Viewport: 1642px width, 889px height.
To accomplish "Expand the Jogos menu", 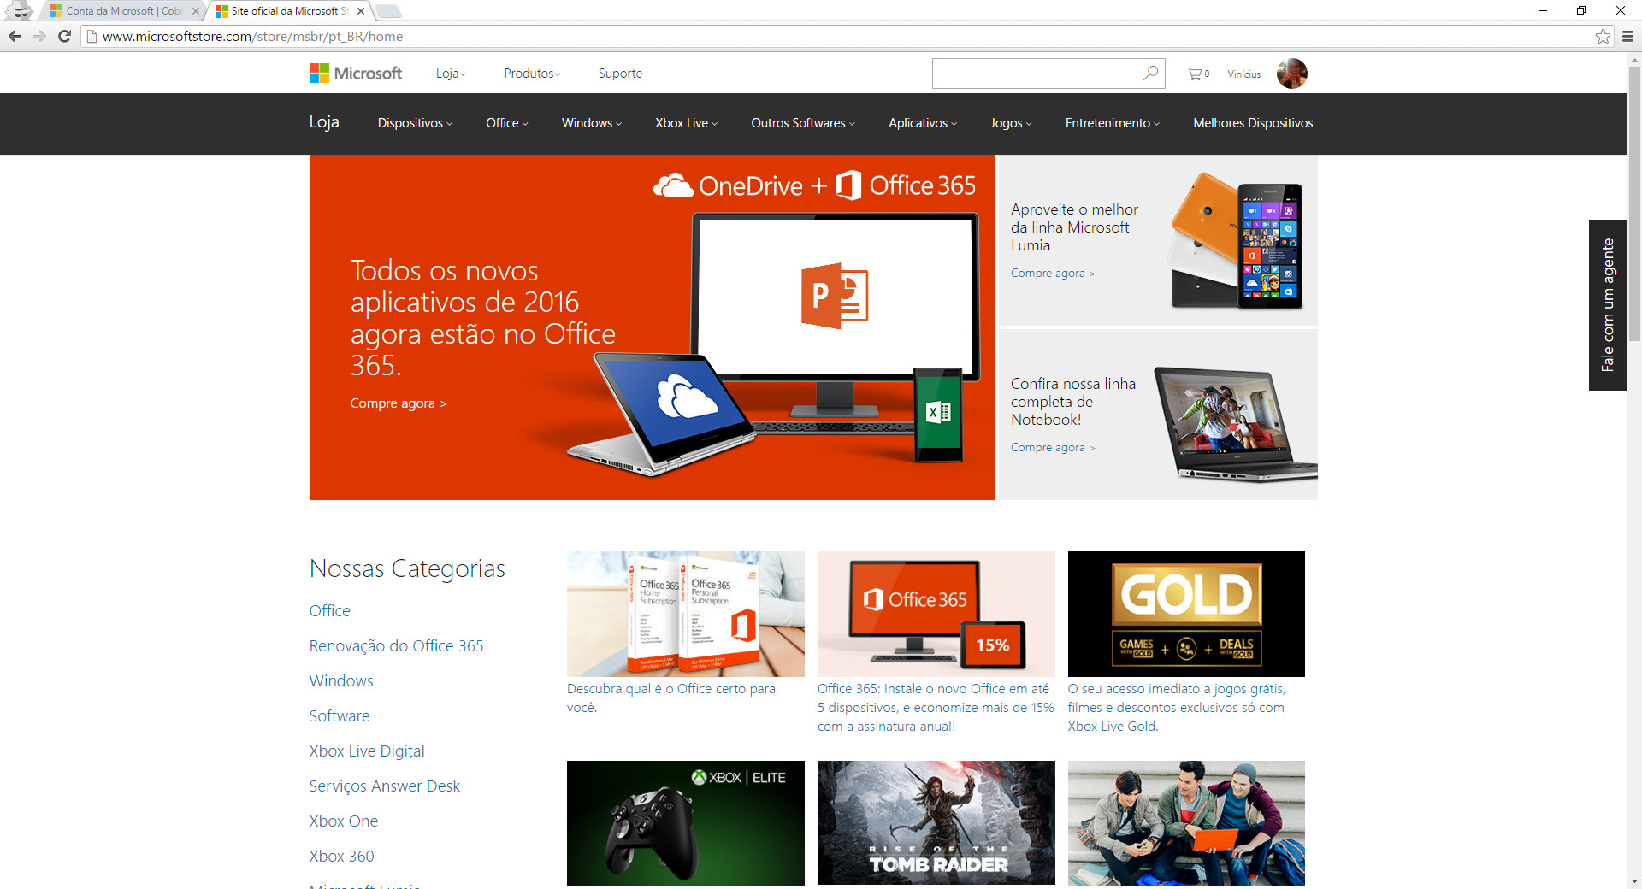I will pyautogui.click(x=1011, y=123).
